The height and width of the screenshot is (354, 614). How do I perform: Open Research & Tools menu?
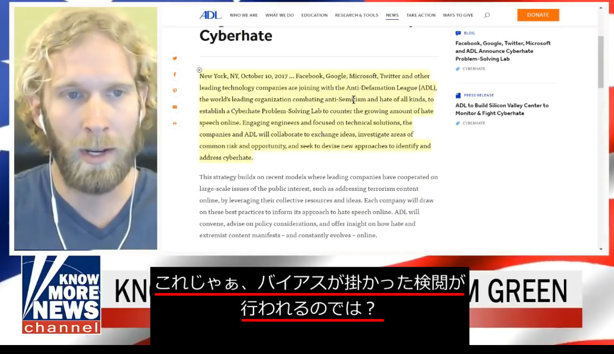pos(357,15)
